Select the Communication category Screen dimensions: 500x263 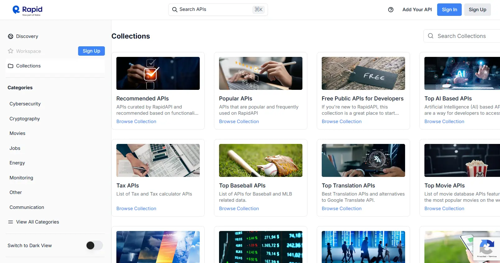click(x=27, y=207)
